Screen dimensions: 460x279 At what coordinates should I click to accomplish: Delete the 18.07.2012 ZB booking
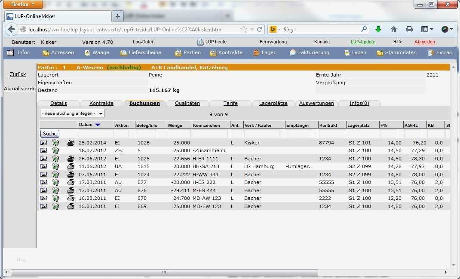click(55, 150)
